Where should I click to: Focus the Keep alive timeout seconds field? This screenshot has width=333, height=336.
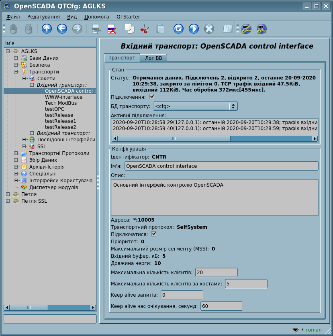point(222,306)
